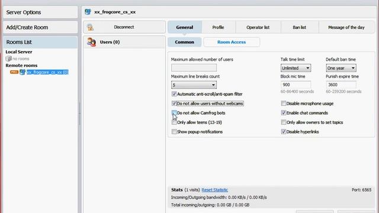379x213 pixels.
Task: Click the PRO badge in Remote rooms
Action: [14, 72]
